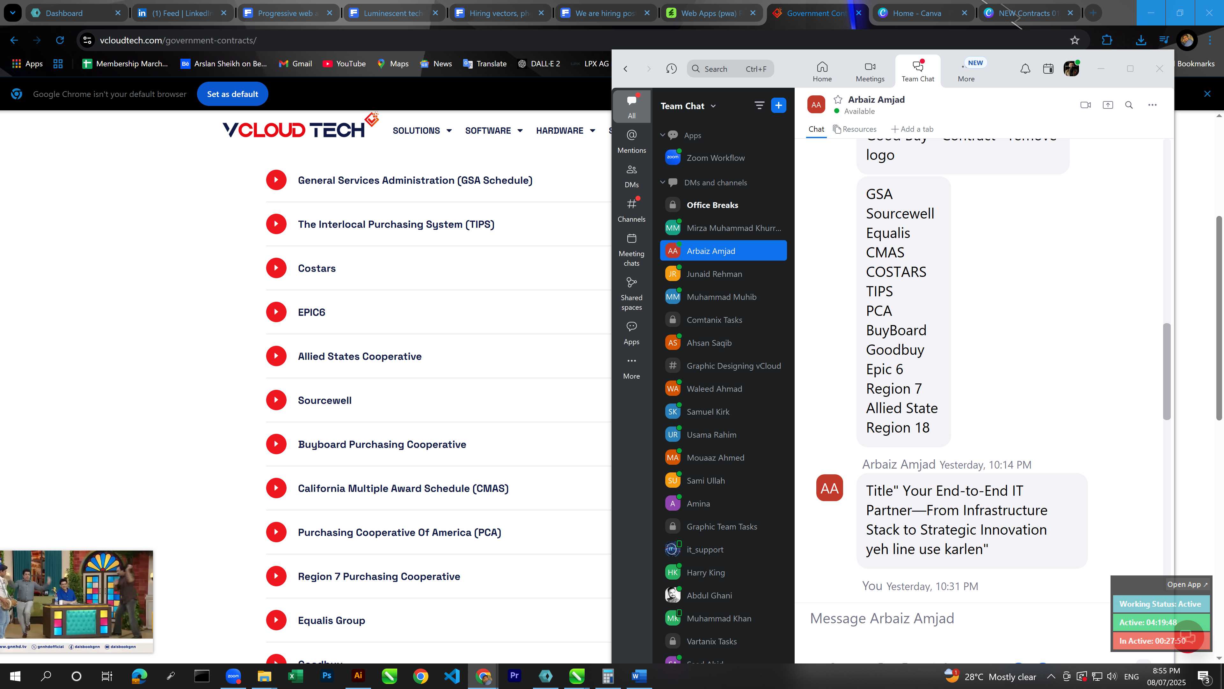This screenshot has width=1224, height=689.
Task: Expand the Team Chat dropdown header
Action: (x=688, y=106)
